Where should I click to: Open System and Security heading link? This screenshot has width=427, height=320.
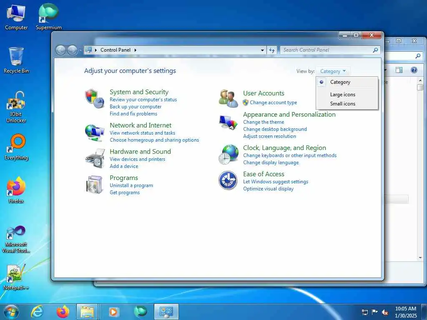pyautogui.click(x=139, y=92)
